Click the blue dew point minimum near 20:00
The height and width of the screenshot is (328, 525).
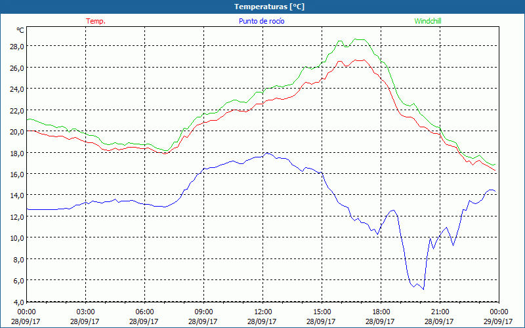pyautogui.click(x=423, y=289)
